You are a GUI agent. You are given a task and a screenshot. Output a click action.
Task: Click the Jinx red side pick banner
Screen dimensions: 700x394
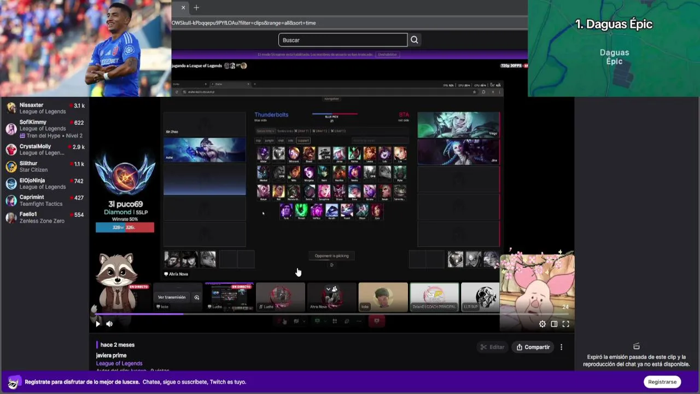(x=458, y=152)
